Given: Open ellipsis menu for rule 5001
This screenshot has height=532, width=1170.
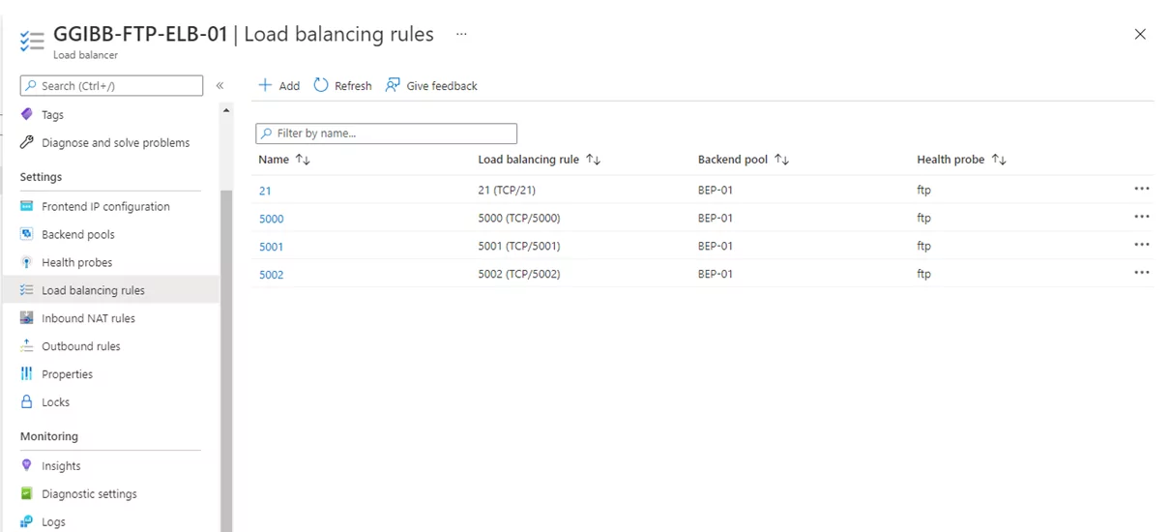Looking at the screenshot, I should (1142, 245).
